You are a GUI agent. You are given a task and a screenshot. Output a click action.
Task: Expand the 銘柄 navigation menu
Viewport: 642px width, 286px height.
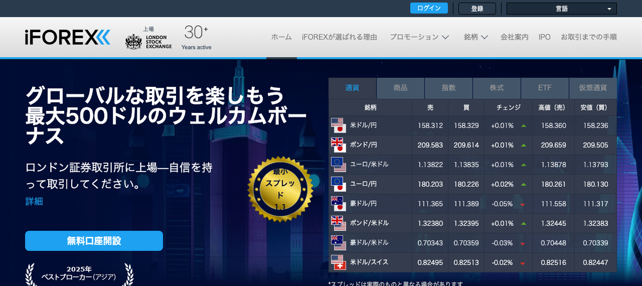[476, 37]
